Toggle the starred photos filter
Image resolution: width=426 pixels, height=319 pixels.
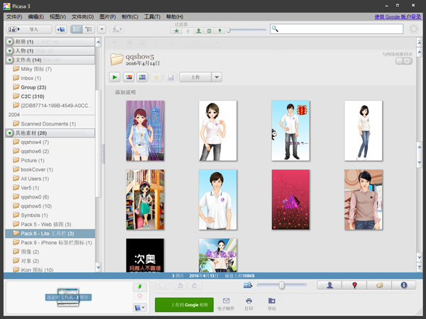[177, 30]
